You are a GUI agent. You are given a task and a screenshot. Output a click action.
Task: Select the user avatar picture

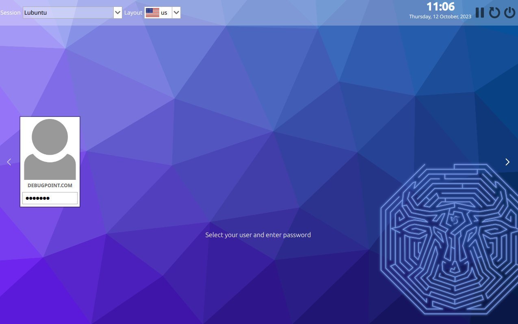coord(50,149)
